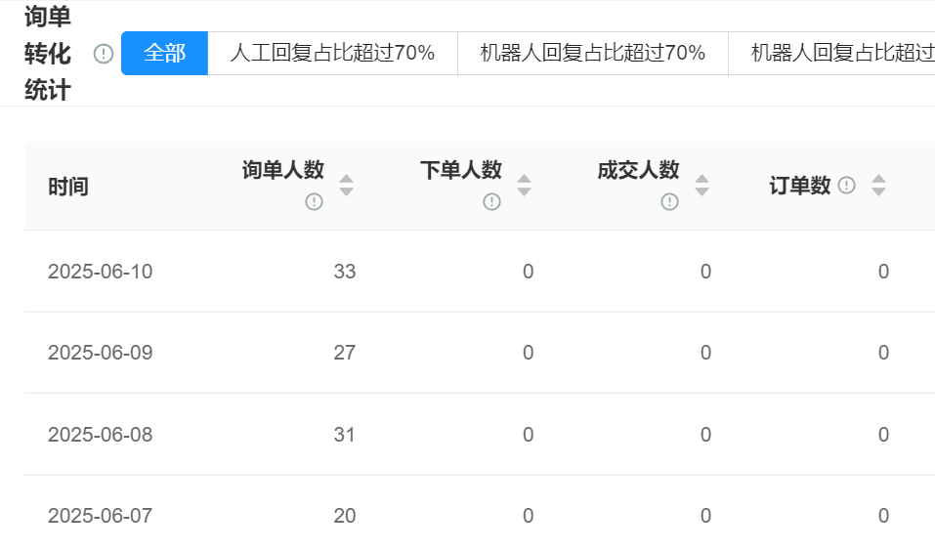Click 成交人数 value in 2025-06-10 row

[x=706, y=272]
